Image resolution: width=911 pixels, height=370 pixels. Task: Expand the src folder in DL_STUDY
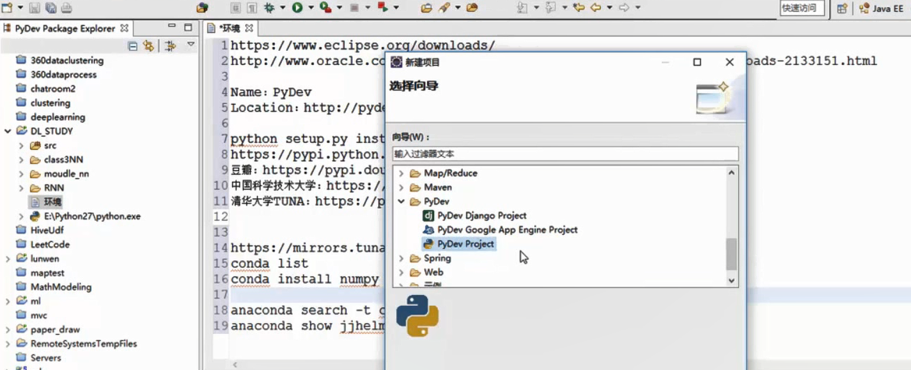pyautogui.click(x=21, y=145)
